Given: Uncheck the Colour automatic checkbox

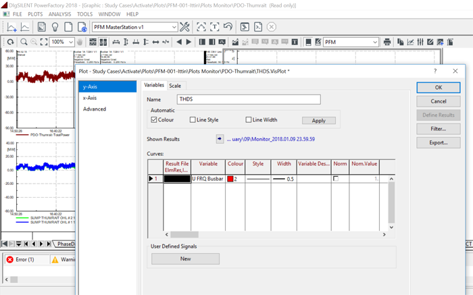Looking at the screenshot, I should (155, 120).
